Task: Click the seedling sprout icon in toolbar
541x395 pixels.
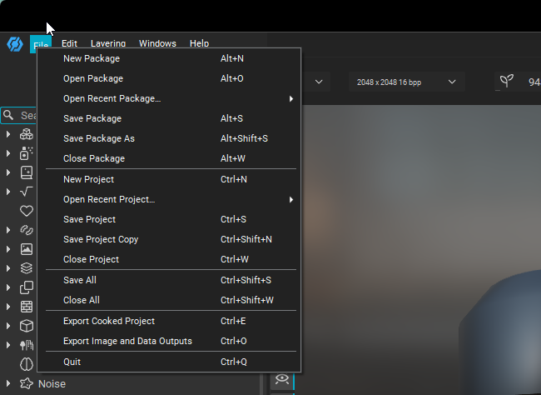Action: 506,82
